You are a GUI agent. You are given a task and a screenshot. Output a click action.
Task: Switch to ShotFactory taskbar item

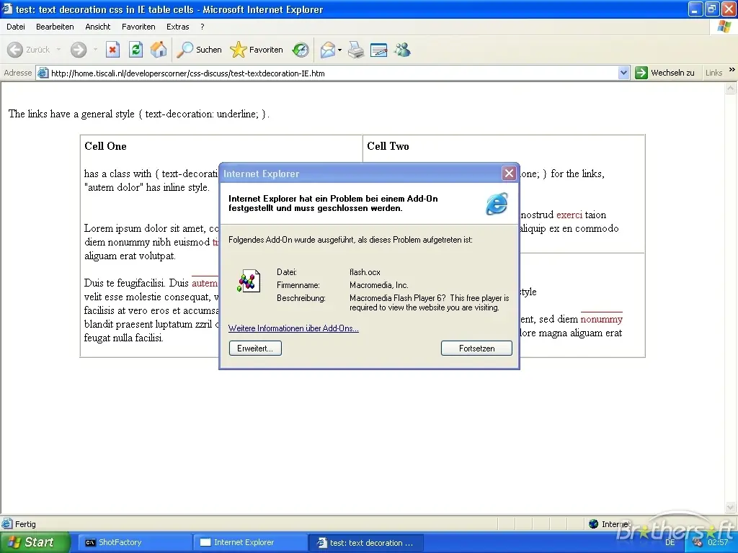133,542
